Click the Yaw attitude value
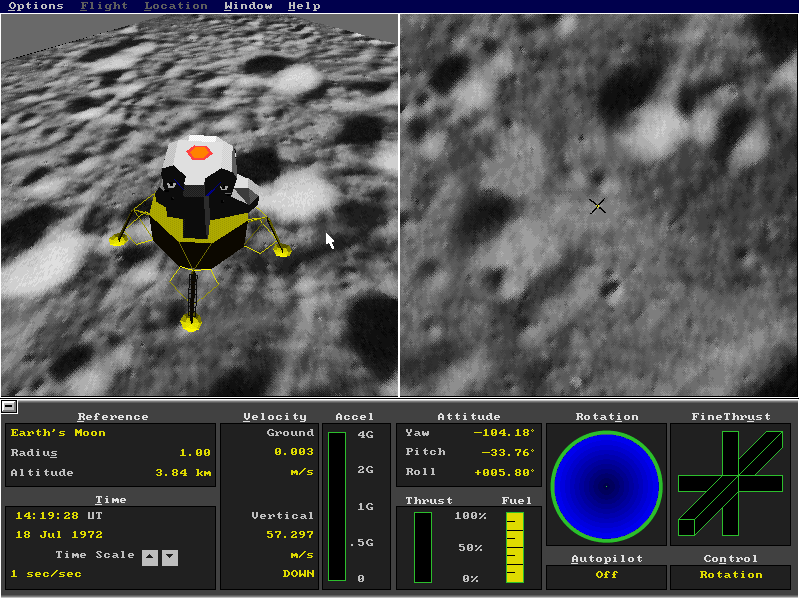The height and width of the screenshot is (599, 799). tap(505, 433)
